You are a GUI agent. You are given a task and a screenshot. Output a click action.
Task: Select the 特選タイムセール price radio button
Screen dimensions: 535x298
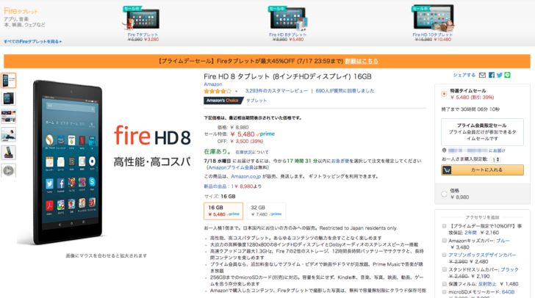pos(444,94)
